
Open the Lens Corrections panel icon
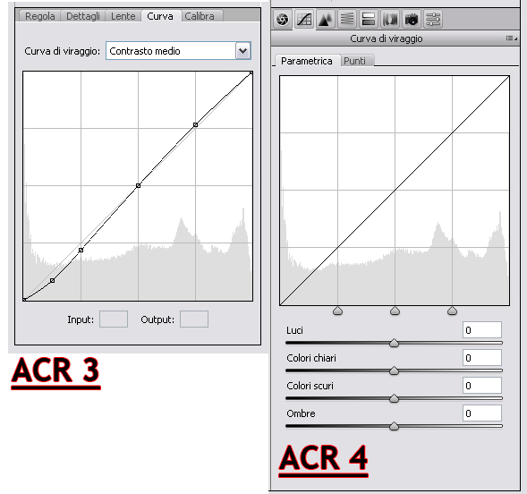(390, 19)
